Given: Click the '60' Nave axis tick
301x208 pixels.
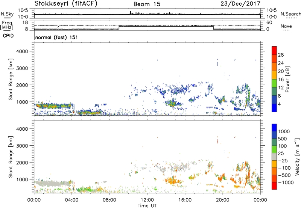Looking at the screenshot, I should click(269, 23).
